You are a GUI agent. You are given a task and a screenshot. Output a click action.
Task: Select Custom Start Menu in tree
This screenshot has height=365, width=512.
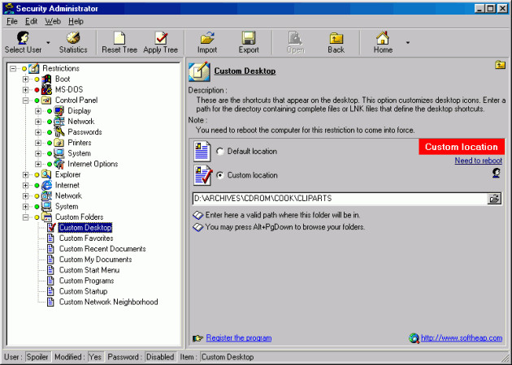(89, 270)
